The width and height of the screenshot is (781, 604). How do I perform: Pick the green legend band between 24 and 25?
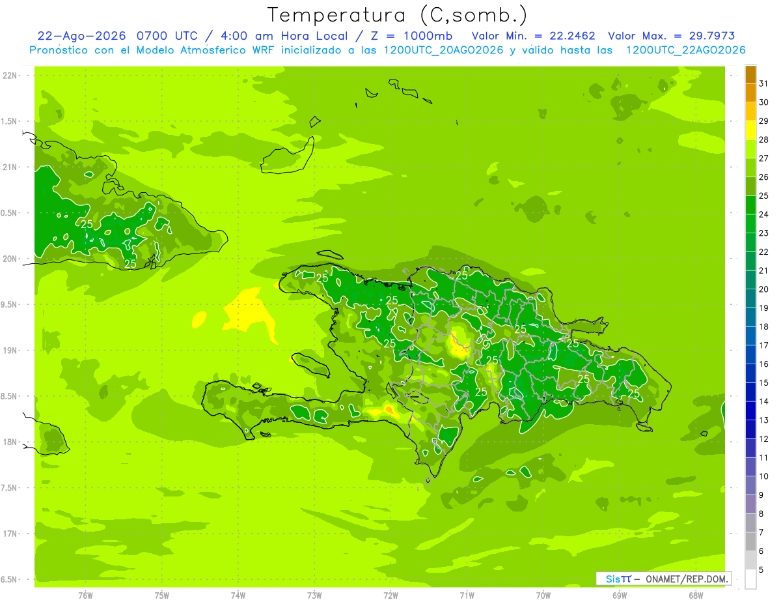(x=750, y=205)
